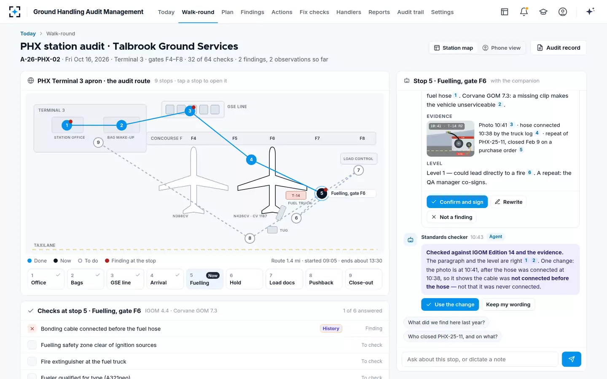Go to the Findings tab
The width and height of the screenshot is (607, 379).
click(252, 12)
